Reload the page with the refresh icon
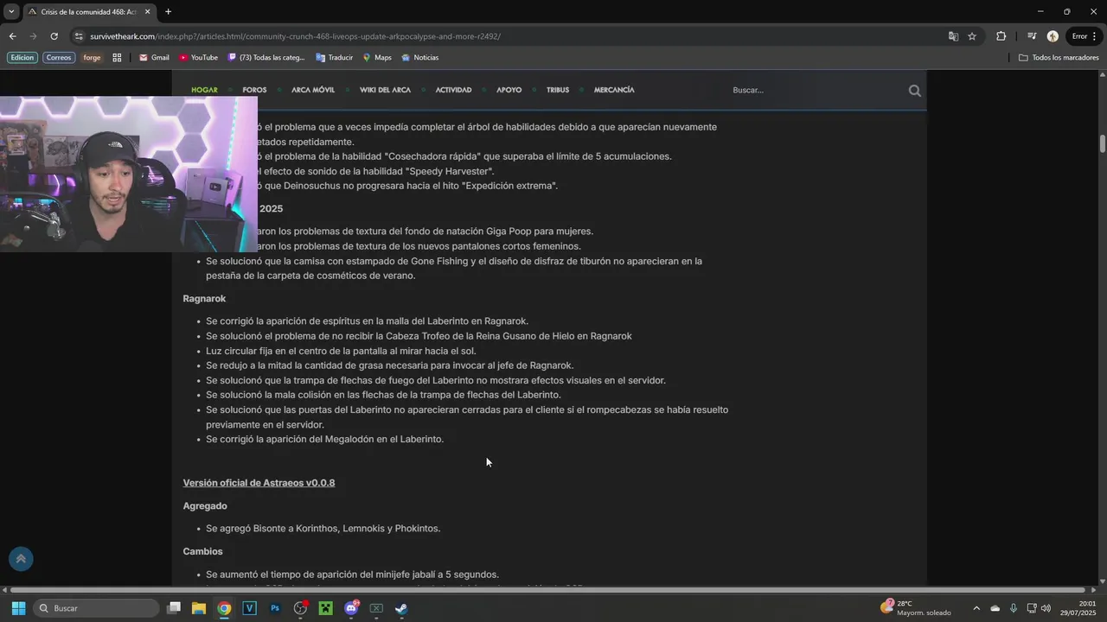Image resolution: width=1107 pixels, height=622 pixels. pos(54,36)
